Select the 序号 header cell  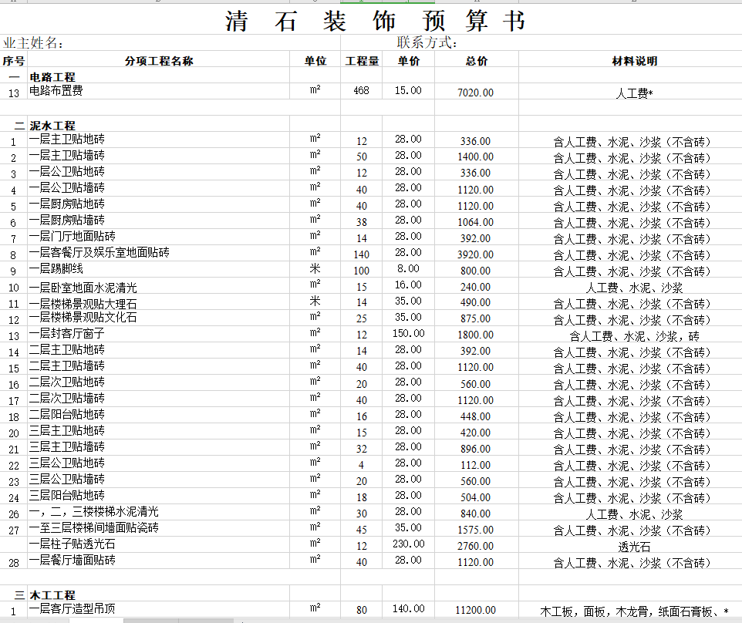tap(13, 61)
